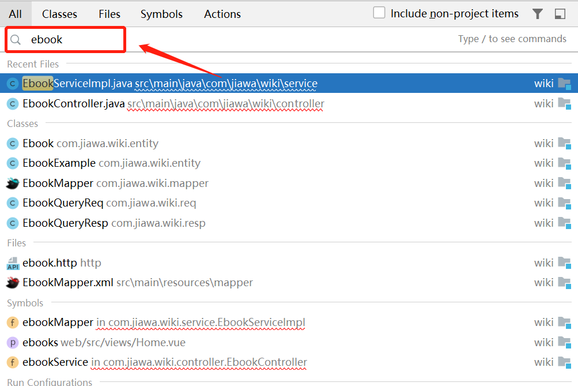Open the Symbols tab

(161, 14)
